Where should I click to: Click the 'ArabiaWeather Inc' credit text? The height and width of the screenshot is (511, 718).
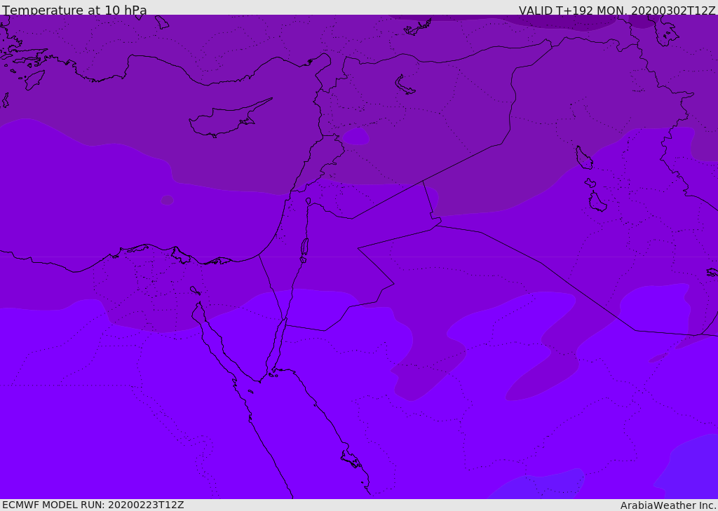pos(668,505)
